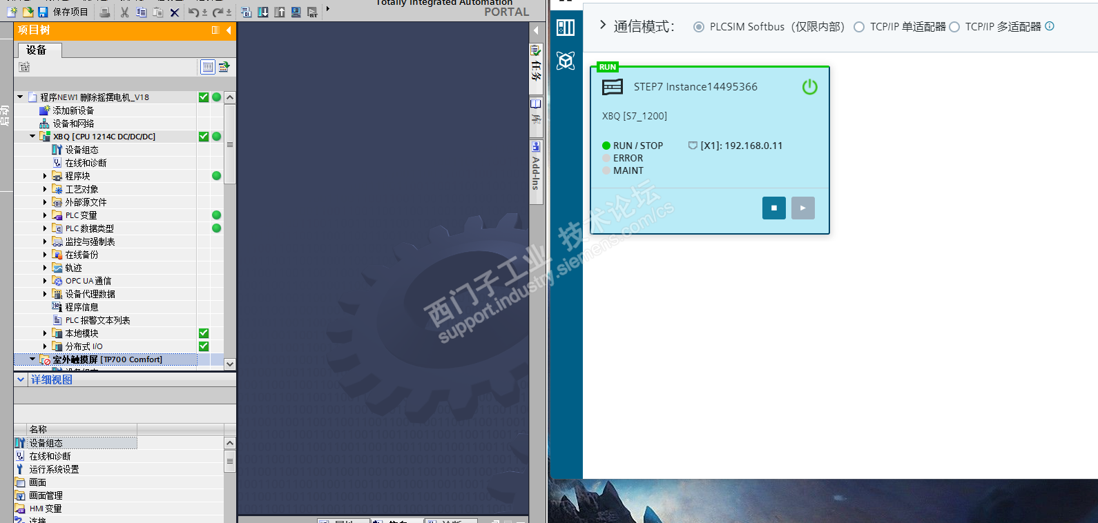Screen dimensions: 1098x523
Task: Collapse the 详细视图 panel
Action: [21, 379]
